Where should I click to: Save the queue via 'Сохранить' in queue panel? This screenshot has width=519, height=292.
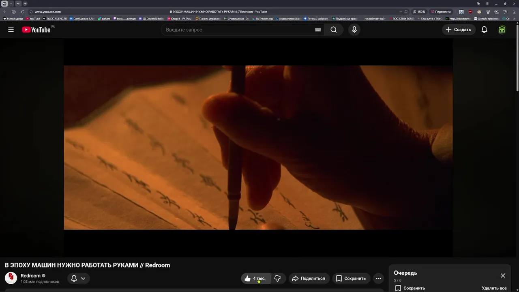click(x=410, y=288)
